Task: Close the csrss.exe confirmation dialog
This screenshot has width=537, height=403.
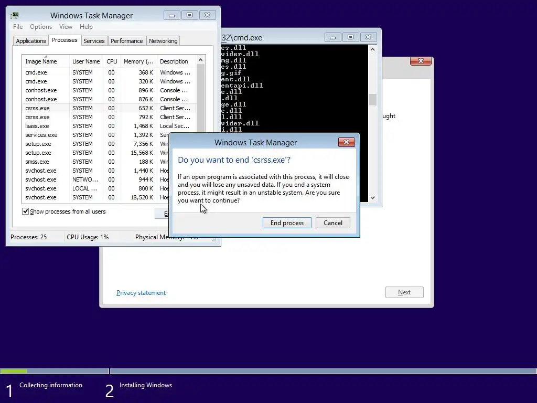Action: (x=346, y=142)
